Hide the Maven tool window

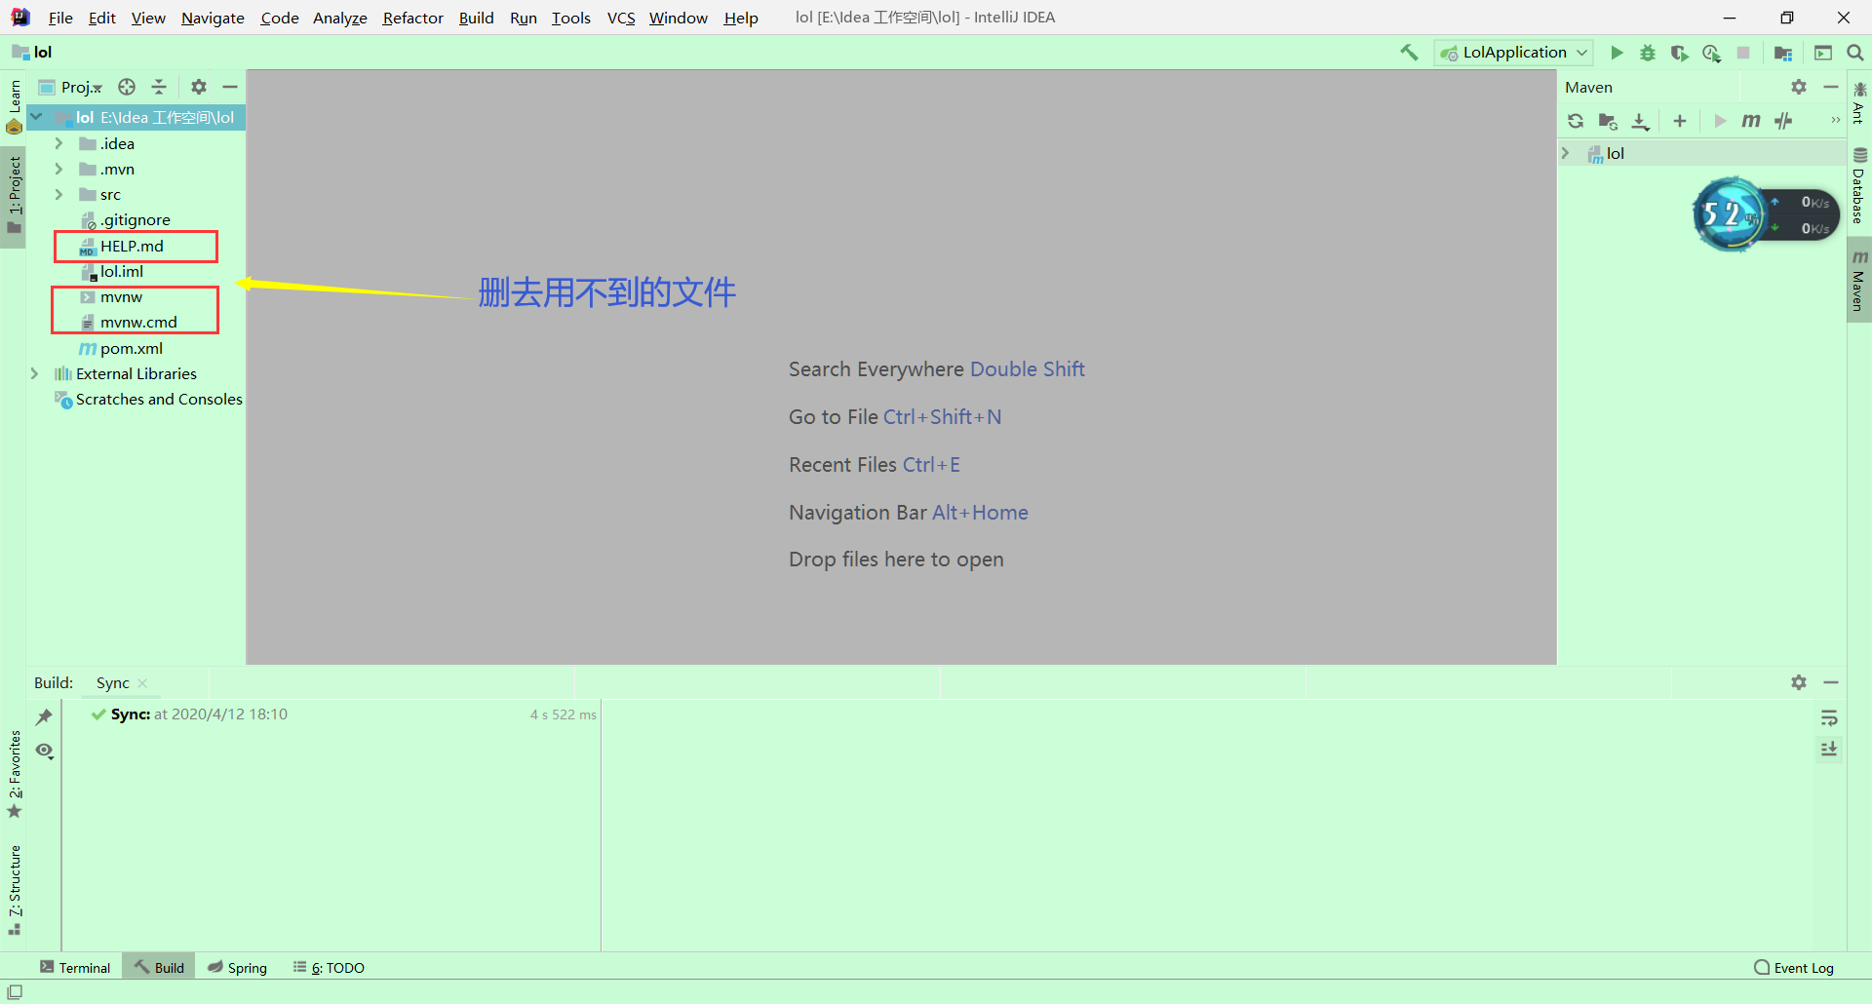(x=1831, y=87)
